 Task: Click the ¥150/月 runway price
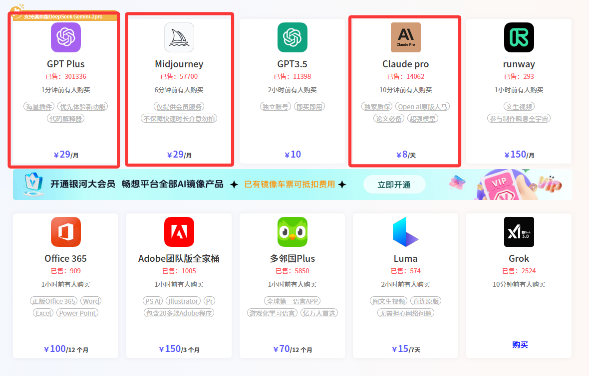click(x=519, y=155)
